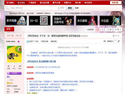Open 新手指南 banner

[16, 21]
